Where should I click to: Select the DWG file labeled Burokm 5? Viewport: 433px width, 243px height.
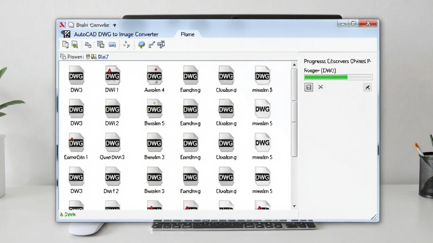(154, 112)
